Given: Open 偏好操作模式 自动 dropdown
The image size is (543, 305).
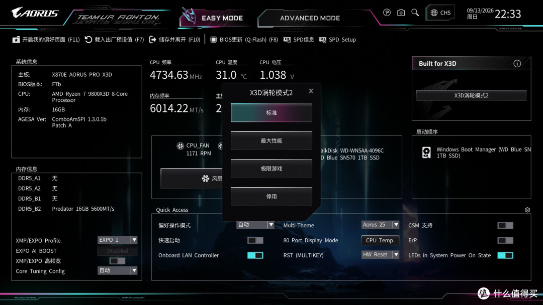Looking at the screenshot, I should point(255,225).
